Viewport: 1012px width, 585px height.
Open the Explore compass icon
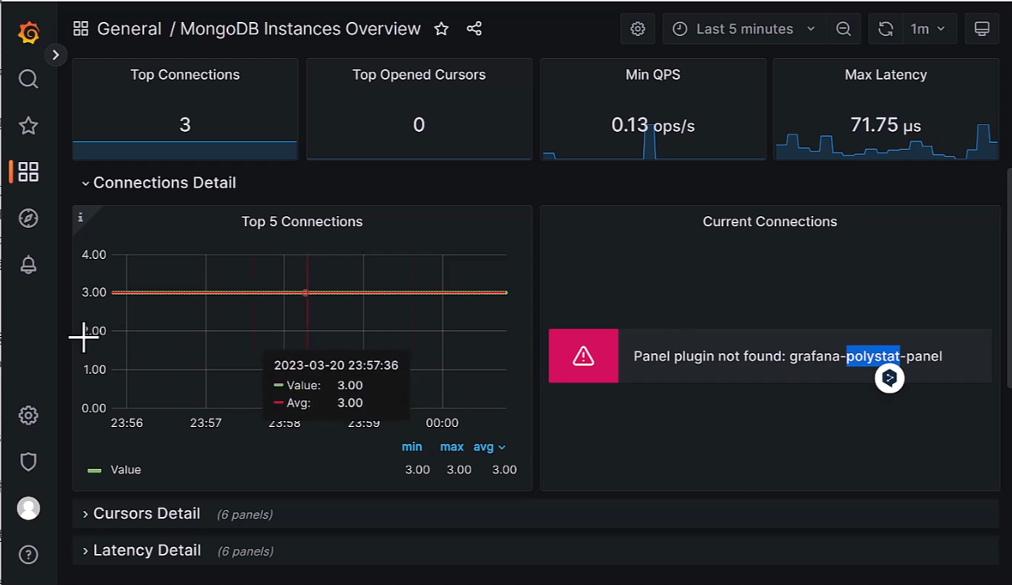[28, 218]
